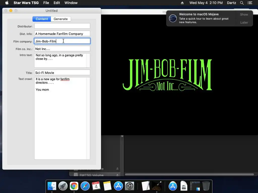Click the Jim-Bob-Film logo preview image
Image resolution: width=258 pixels, height=193 pixels.
168,75
